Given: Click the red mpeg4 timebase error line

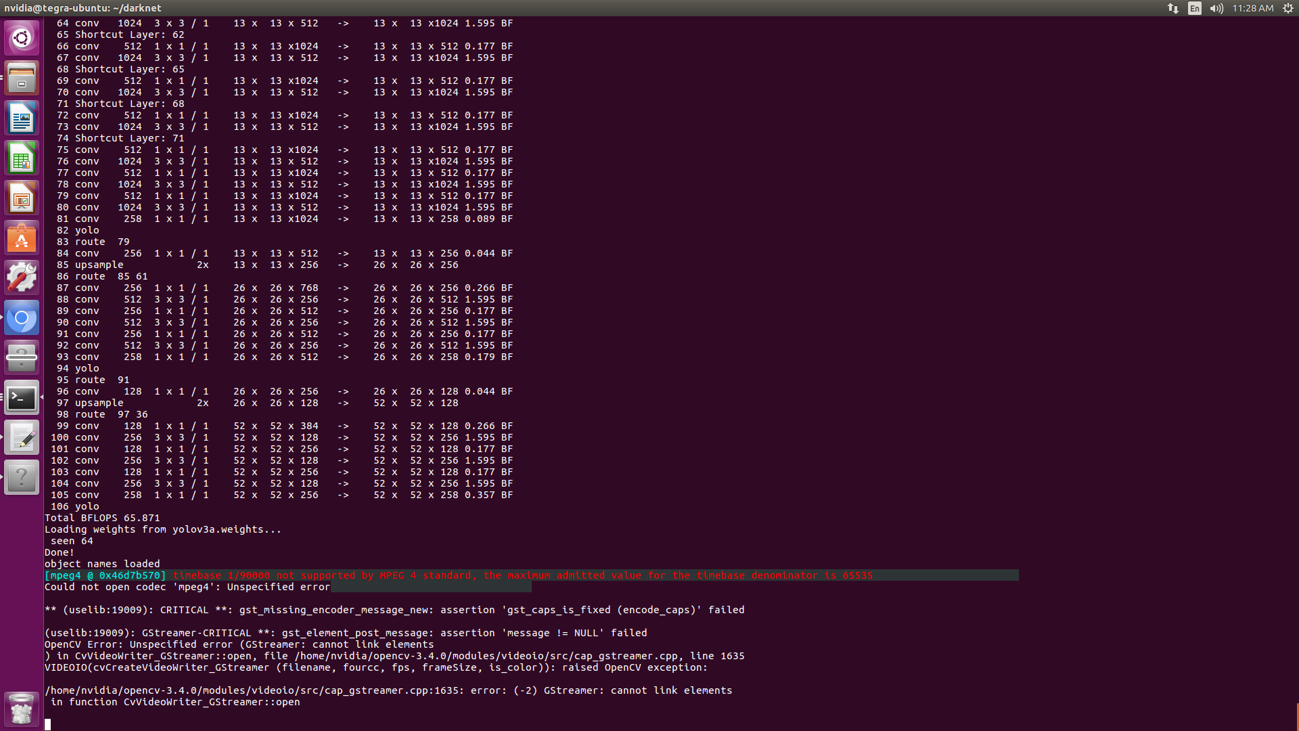Looking at the screenshot, I should coord(522,575).
